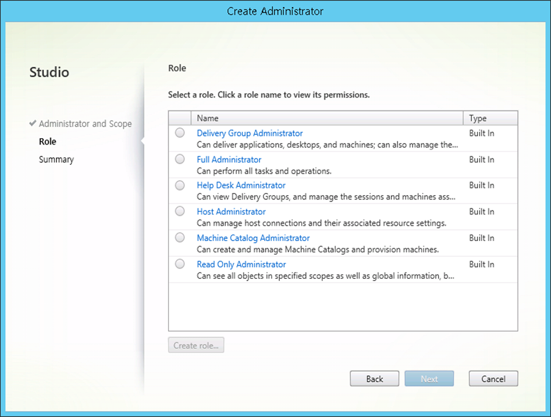Choose the Help Desk Administrator radio option
This screenshot has height=417, width=551.
pos(180,185)
